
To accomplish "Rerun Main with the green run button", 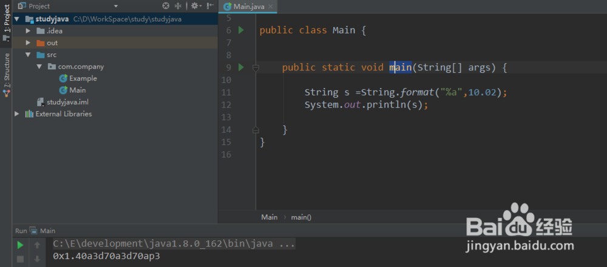I will 20,245.
